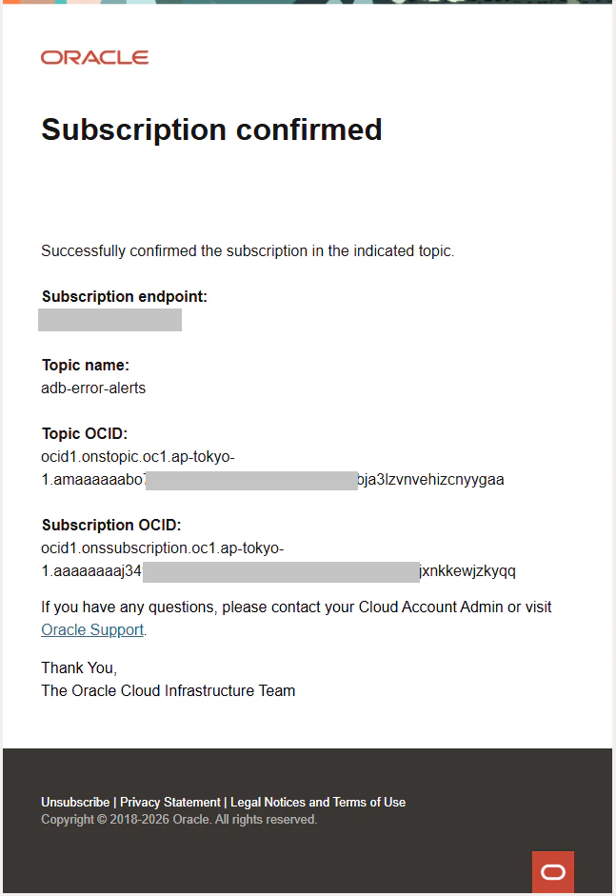Open the Privacy Statement link
616x896 pixels.
tap(169, 803)
